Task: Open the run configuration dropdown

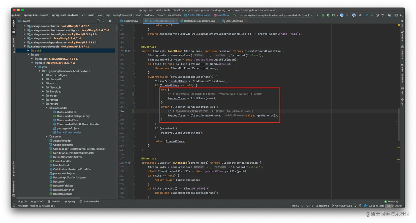Action: [x=276, y=15]
